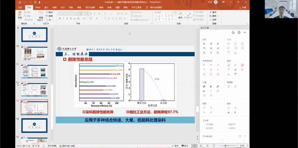Viewport: 298px width, 148px height.
Task: Click the Arrange (排列) button
Action: (180, 15)
